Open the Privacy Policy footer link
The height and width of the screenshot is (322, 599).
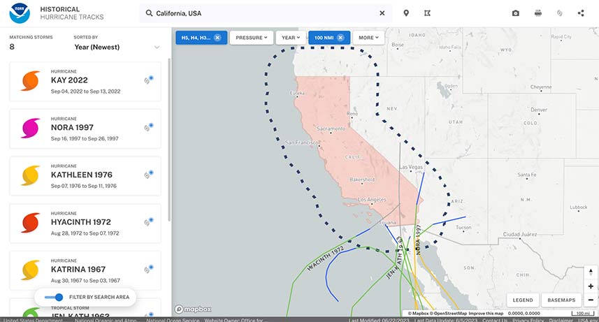[529, 320]
